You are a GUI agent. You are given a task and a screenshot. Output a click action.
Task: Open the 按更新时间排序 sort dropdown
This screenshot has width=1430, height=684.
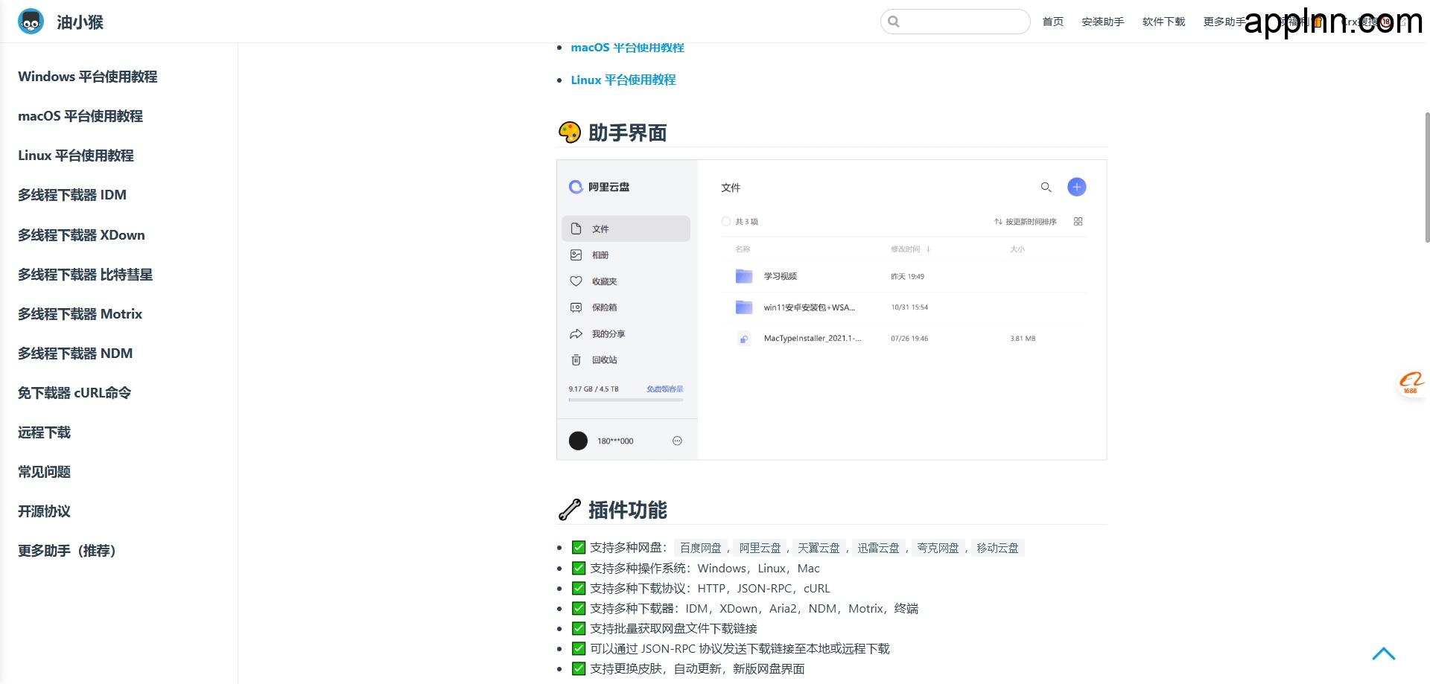tap(1025, 222)
